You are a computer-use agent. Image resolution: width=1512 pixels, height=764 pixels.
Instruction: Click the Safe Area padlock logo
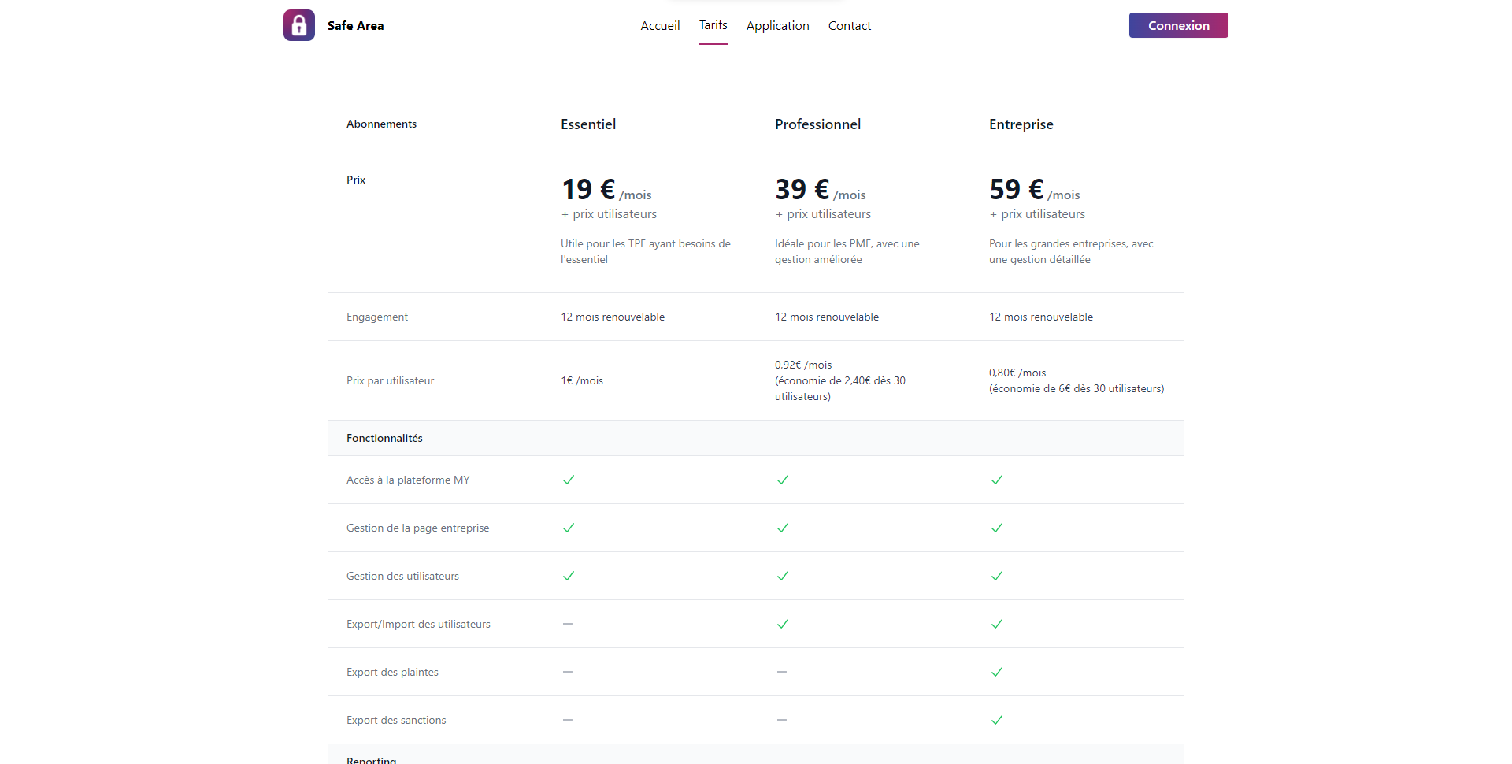point(299,25)
